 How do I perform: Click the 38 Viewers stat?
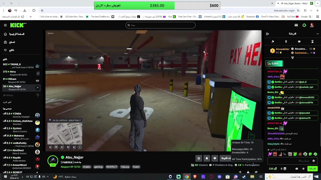pos(199,165)
